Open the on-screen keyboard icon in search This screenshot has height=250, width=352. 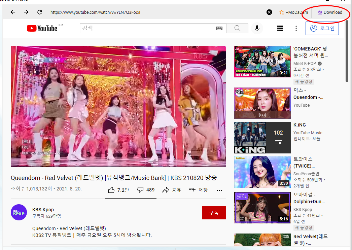[x=219, y=28]
